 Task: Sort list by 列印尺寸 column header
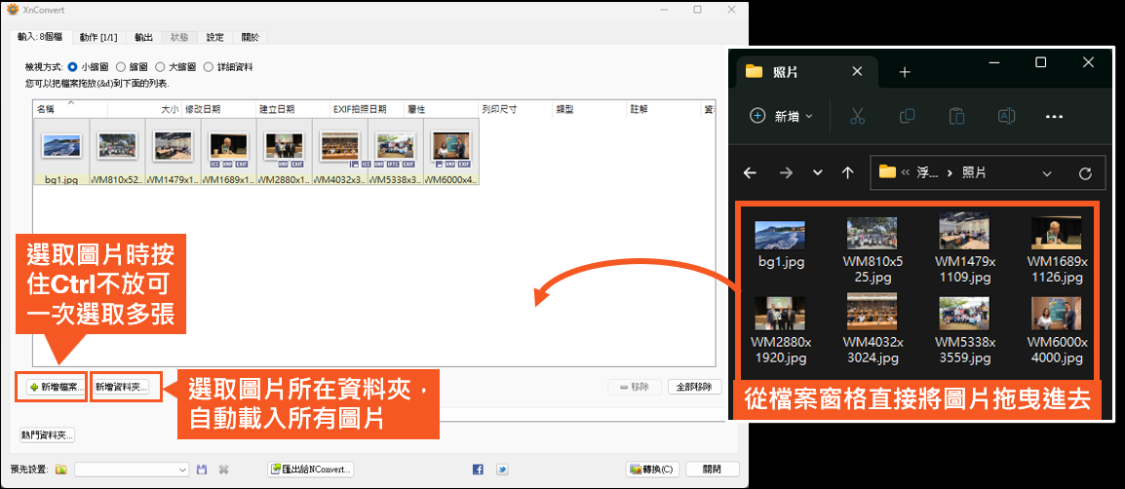tap(515, 109)
